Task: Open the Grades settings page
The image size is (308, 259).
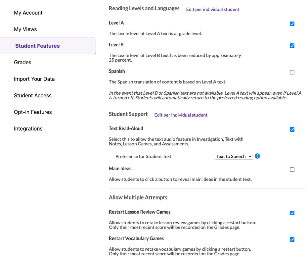Action: [x=22, y=62]
